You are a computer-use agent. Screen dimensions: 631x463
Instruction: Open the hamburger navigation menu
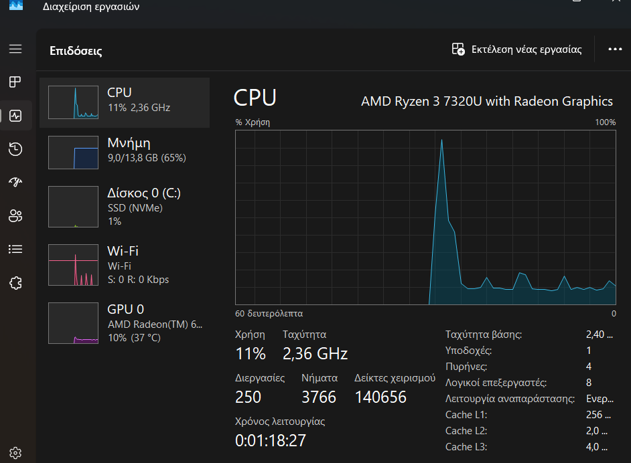tap(15, 49)
